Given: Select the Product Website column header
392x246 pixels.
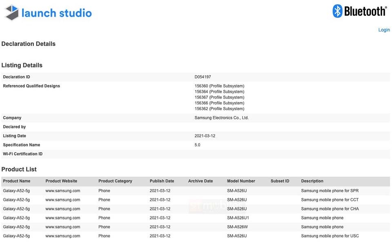Looking at the screenshot, I should tap(61, 181).
